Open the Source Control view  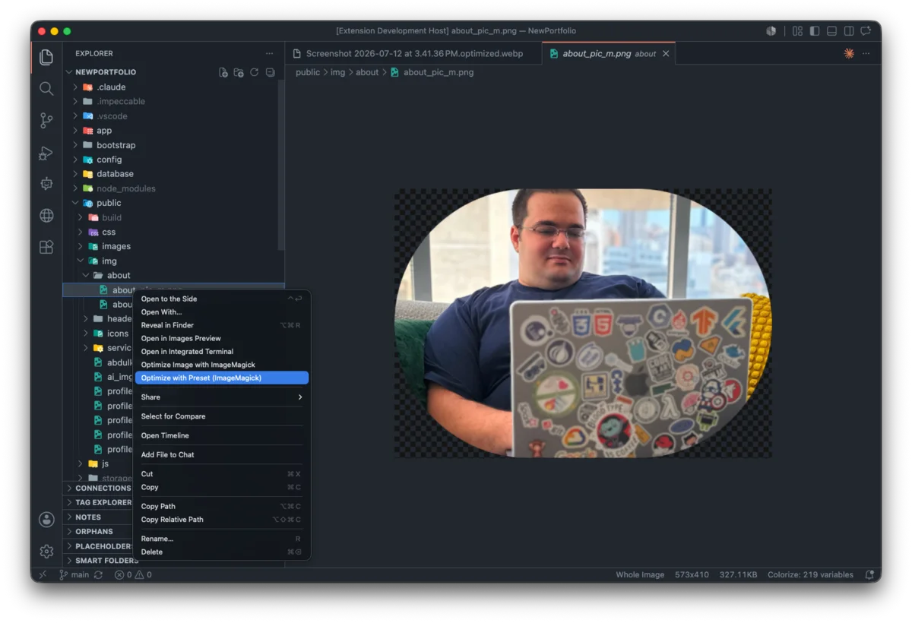pos(46,120)
